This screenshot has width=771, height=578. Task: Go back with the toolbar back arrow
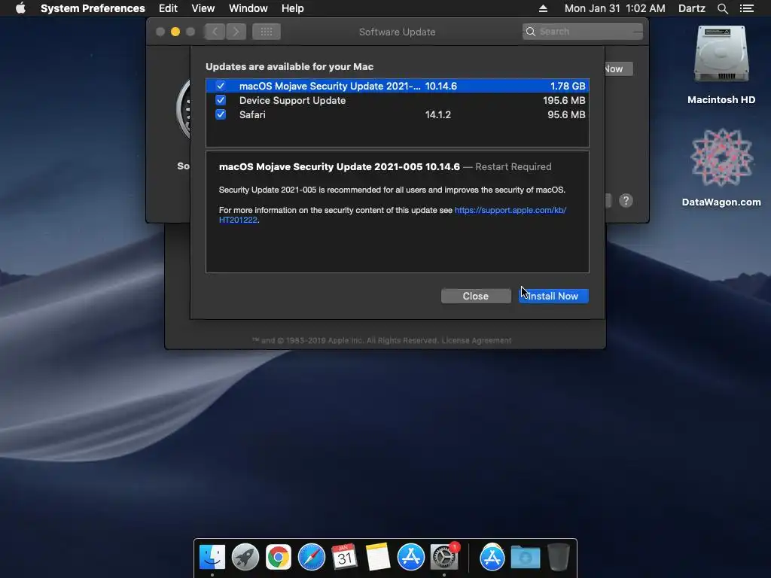(215, 32)
